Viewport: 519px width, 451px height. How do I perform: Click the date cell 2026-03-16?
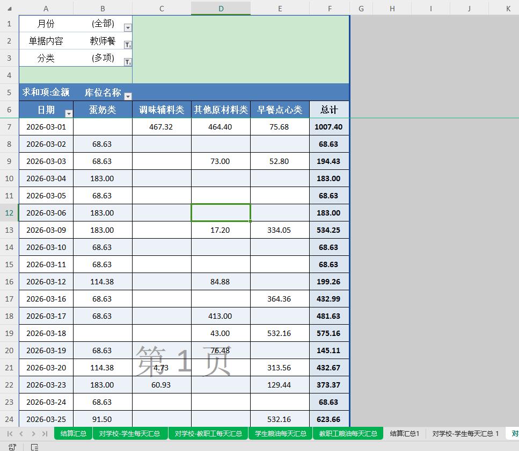pos(46,299)
